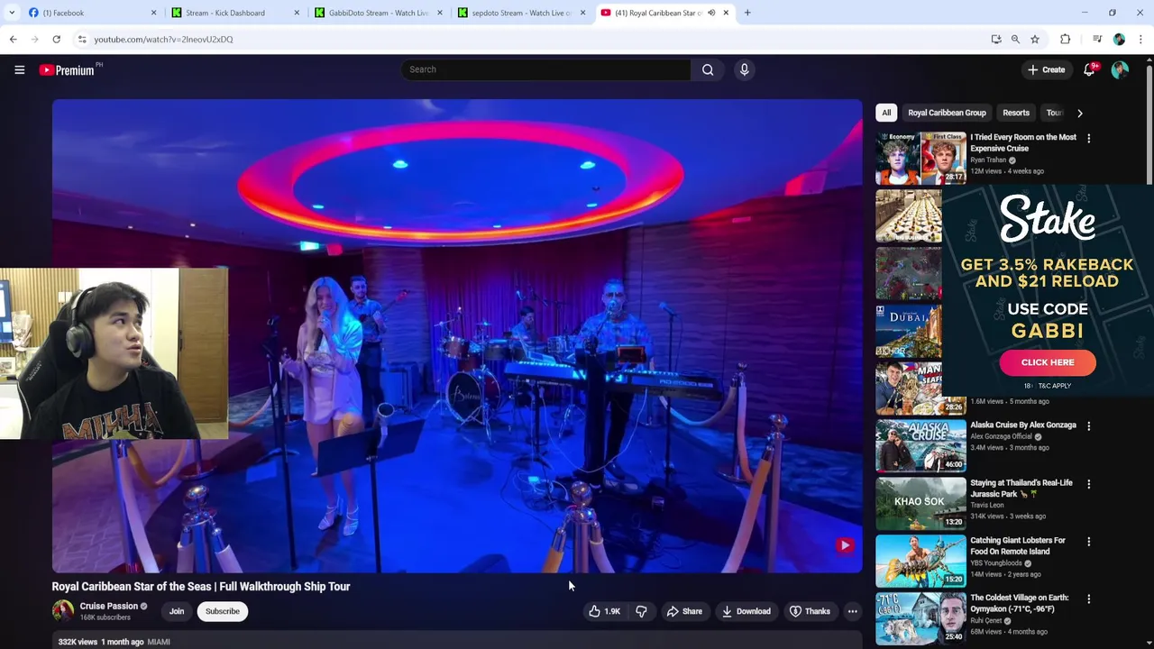This screenshot has width=1154, height=649.
Task: Open tab search dropdown arrow
Action: pyautogui.click(x=11, y=13)
